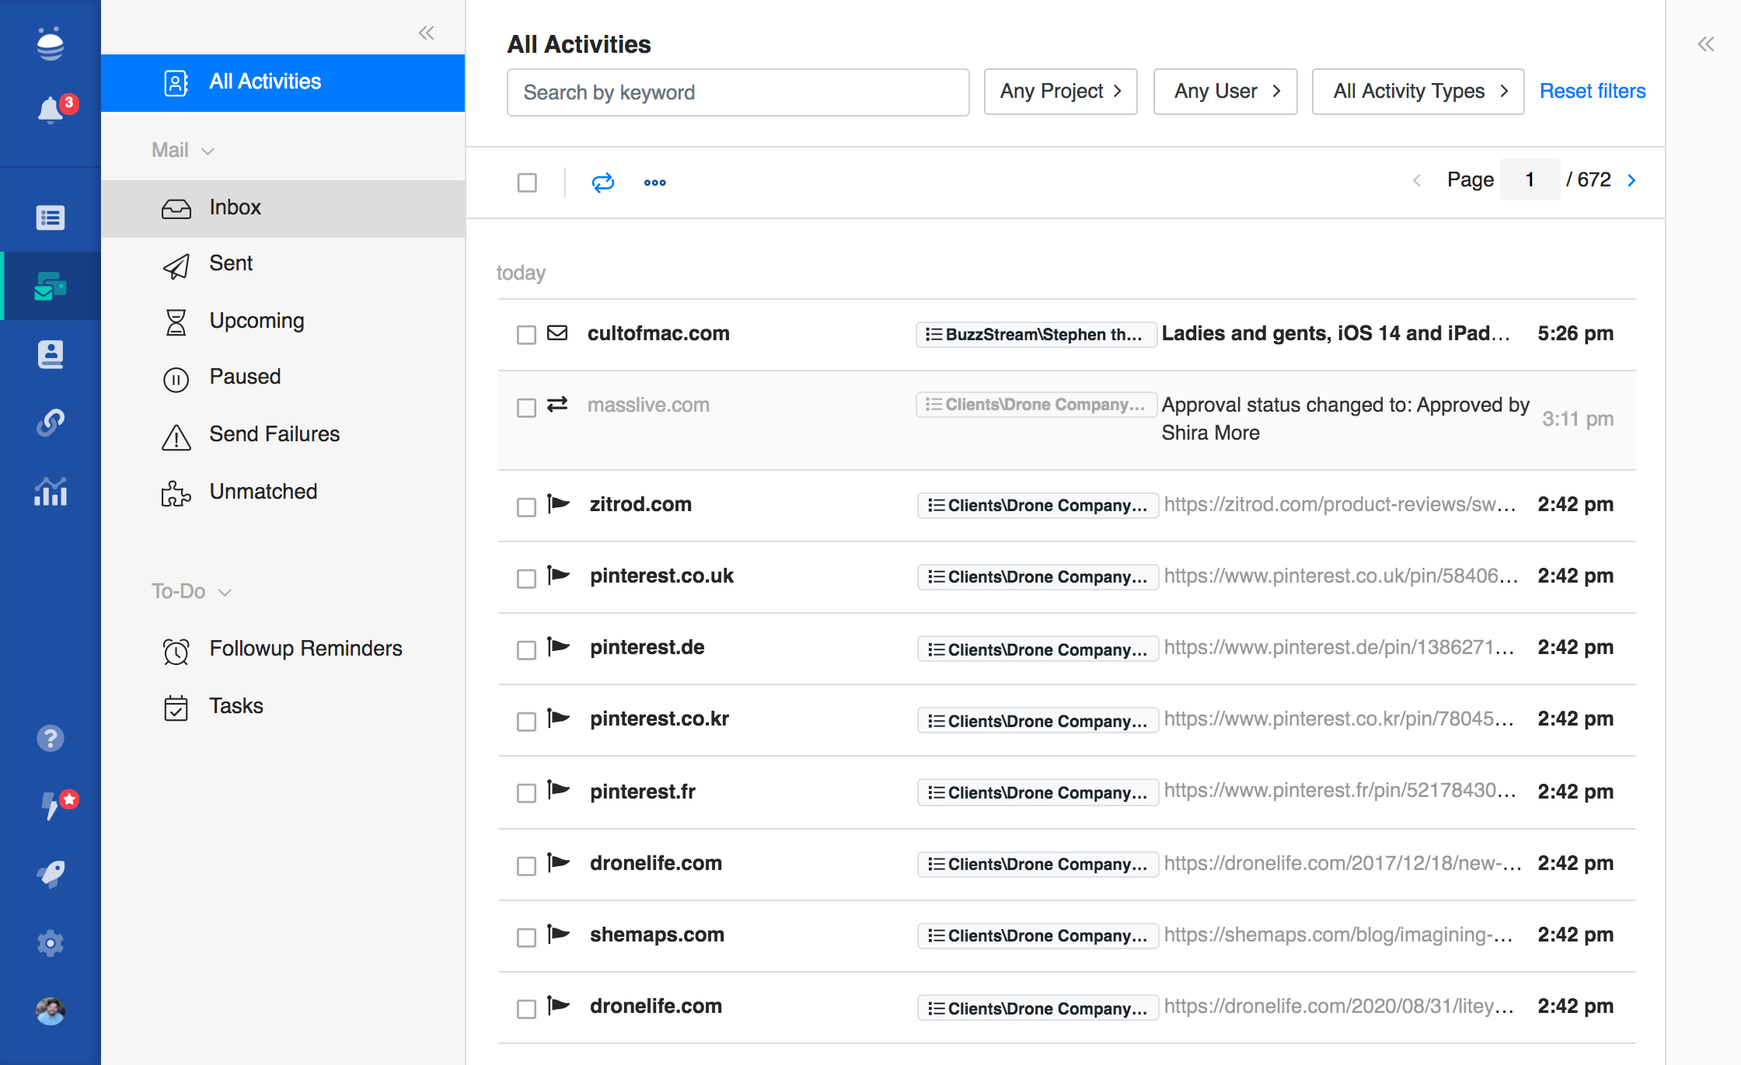Open the contacts icon in sidebar
The image size is (1741, 1065).
coord(51,354)
